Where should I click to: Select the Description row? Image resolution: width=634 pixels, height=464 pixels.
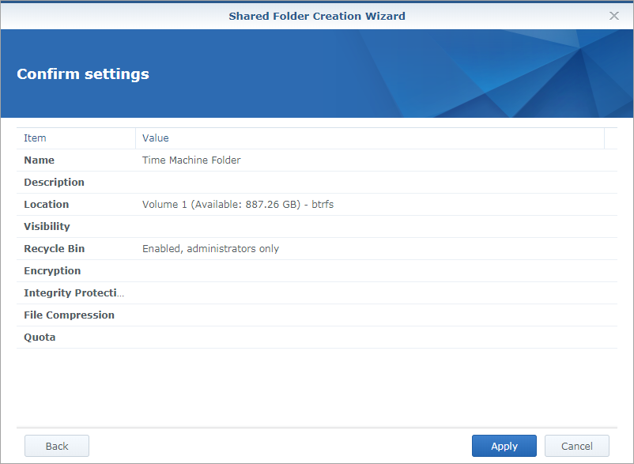[317, 183]
